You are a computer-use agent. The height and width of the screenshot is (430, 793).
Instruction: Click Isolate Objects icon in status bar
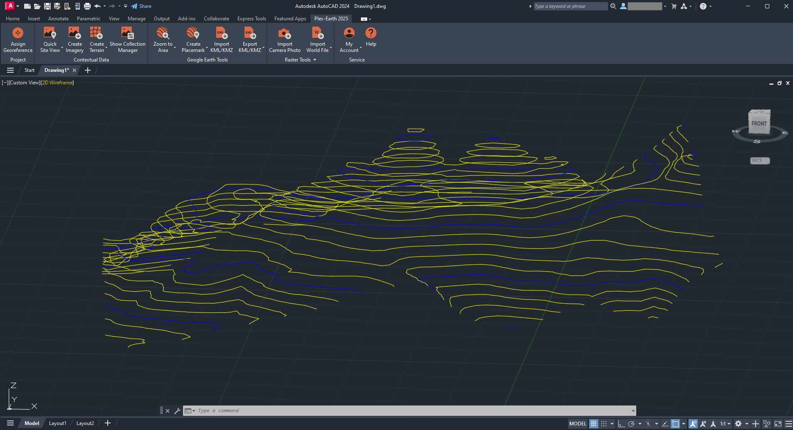click(767, 424)
